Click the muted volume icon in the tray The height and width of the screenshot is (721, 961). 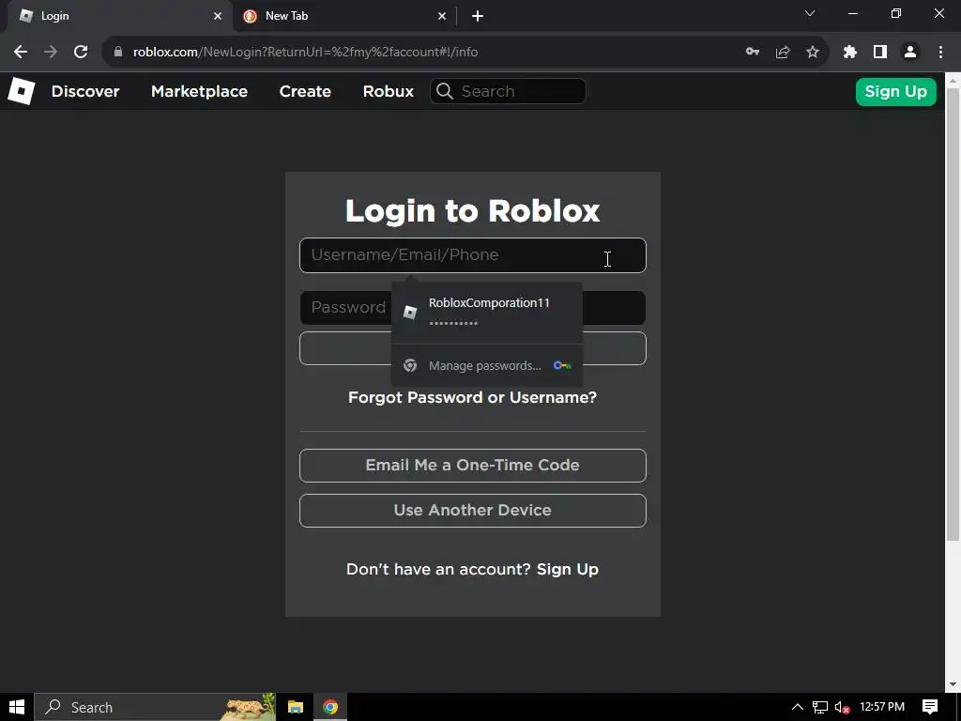843,708
